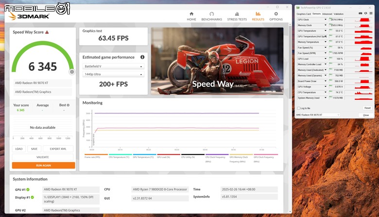
Task: Open the GPU-Z hamburger menu
Action: 371,14
